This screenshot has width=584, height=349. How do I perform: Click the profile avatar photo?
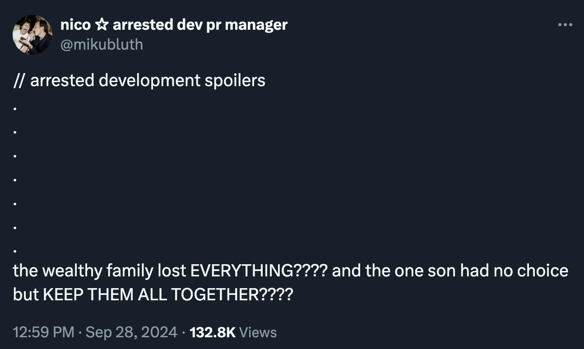[x=32, y=35]
